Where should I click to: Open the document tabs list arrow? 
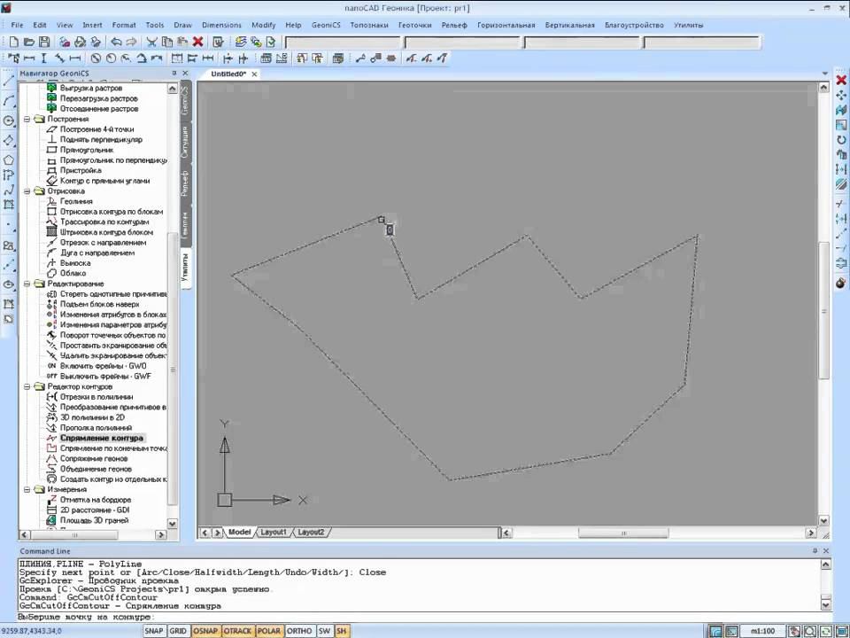coord(825,74)
